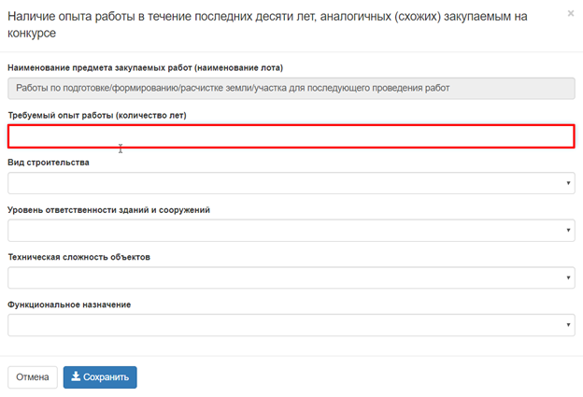Click the Техническая сложность объектов label

78,257
